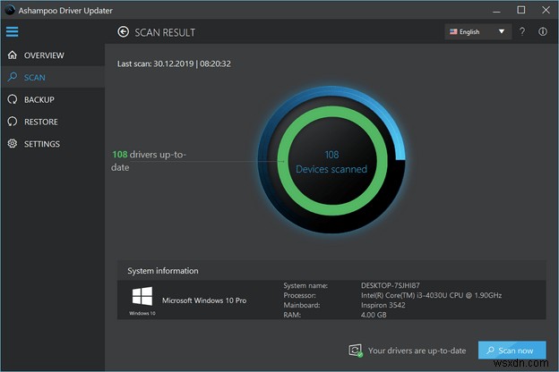
Task: Click the US flag language icon
Action: pyautogui.click(x=453, y=31)
